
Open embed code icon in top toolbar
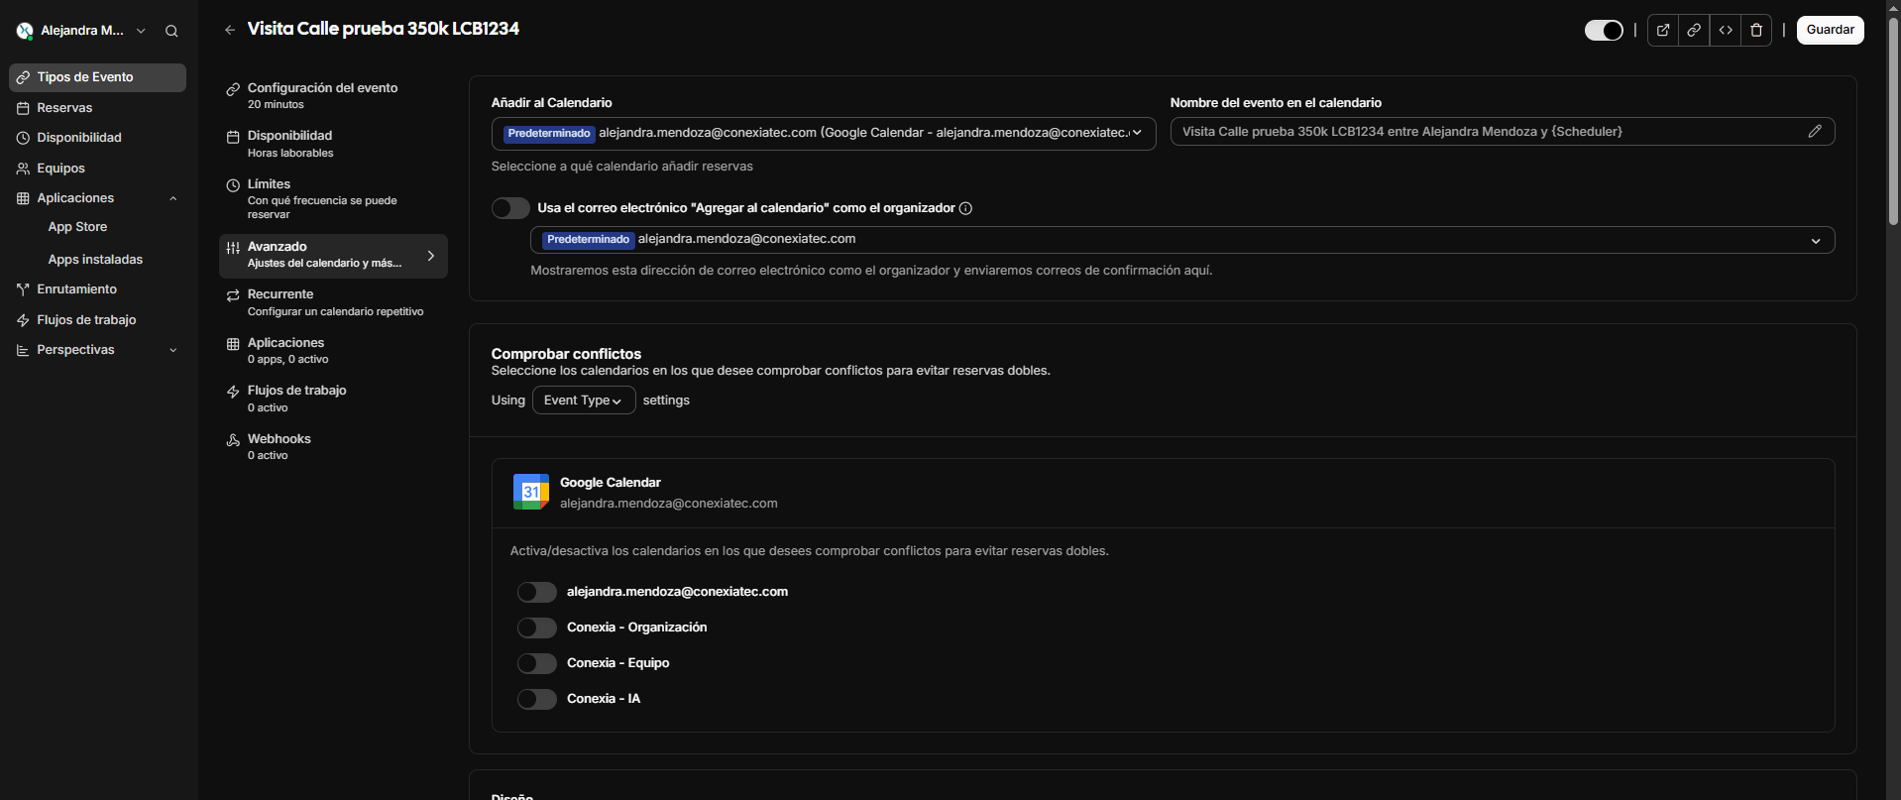click(x=1726, y=30)
